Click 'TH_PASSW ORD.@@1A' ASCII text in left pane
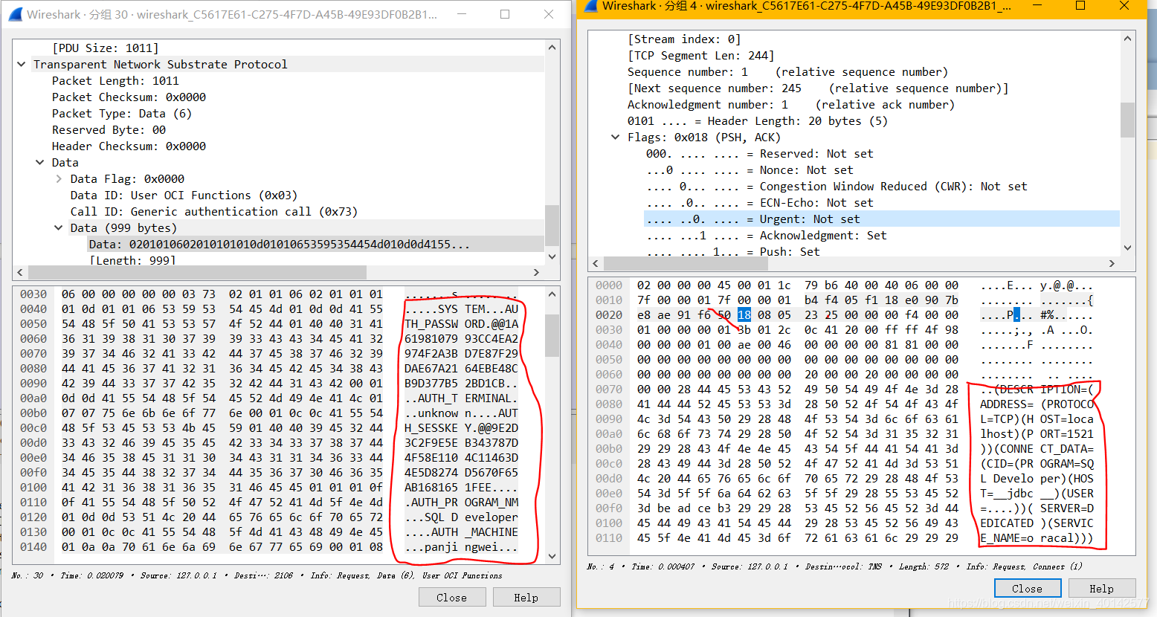Screen dimensions: 1157x617 [462, 324]
